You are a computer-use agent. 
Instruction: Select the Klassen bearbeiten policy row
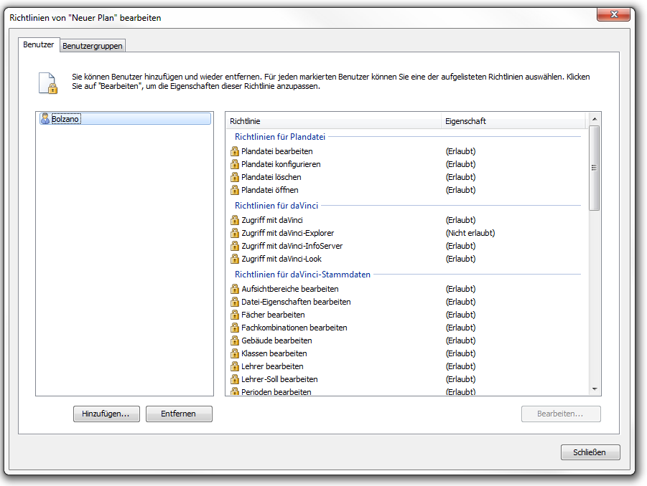[x=274, y=353]
